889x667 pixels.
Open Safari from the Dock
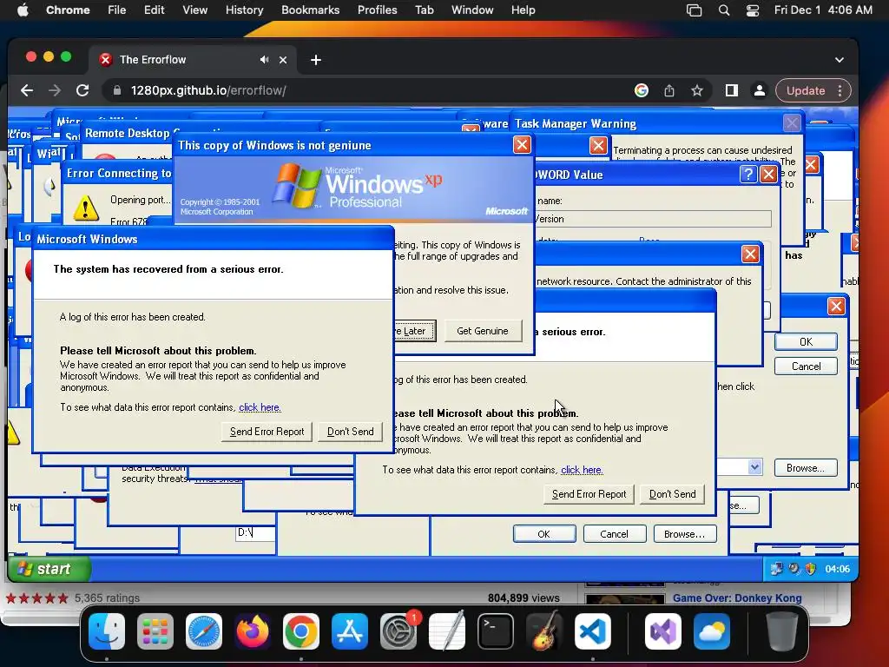pyautogui.click(x=203, y=631)
